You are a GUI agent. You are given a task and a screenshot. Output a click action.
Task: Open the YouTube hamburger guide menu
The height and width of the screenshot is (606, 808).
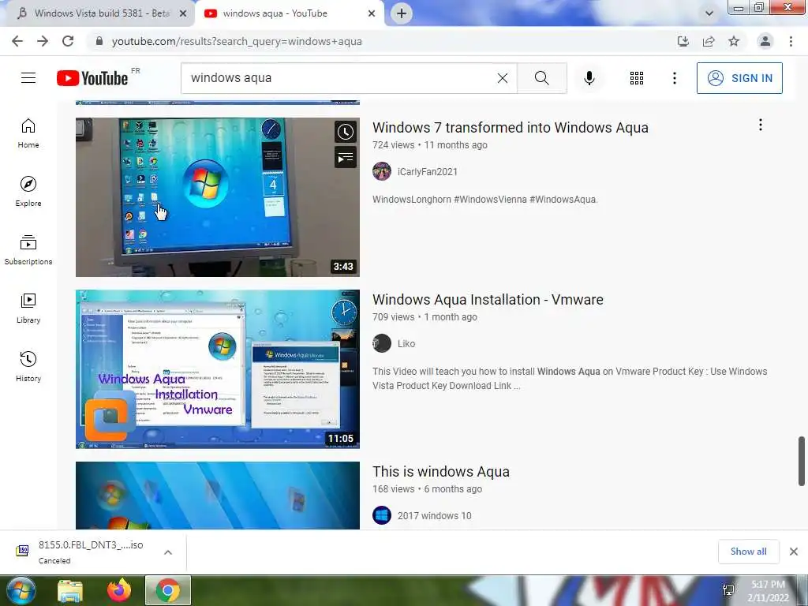coord(28,78)
